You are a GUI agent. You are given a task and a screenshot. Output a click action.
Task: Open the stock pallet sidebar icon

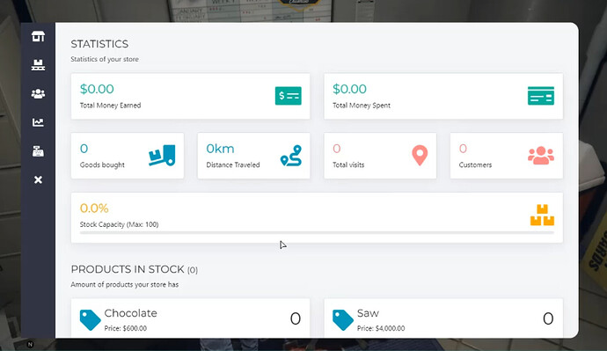[x=38, y=65]
